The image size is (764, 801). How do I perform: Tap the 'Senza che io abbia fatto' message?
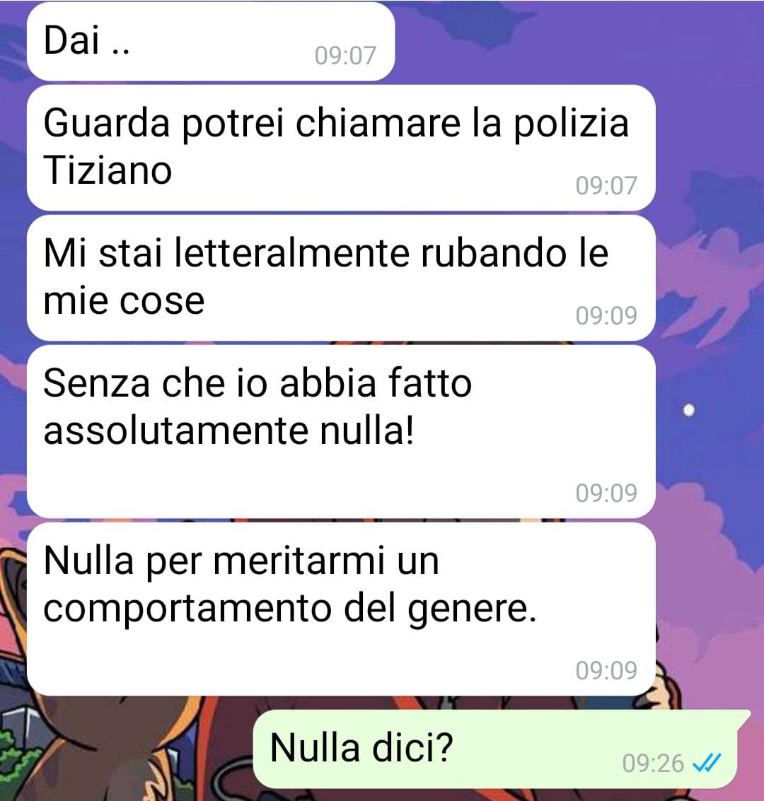(x=341, y=432)
